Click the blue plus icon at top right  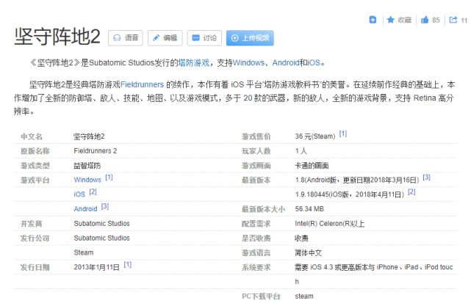(373, 20)
